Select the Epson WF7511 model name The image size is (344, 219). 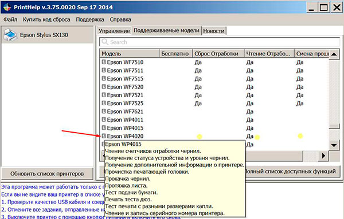(125, 70)
